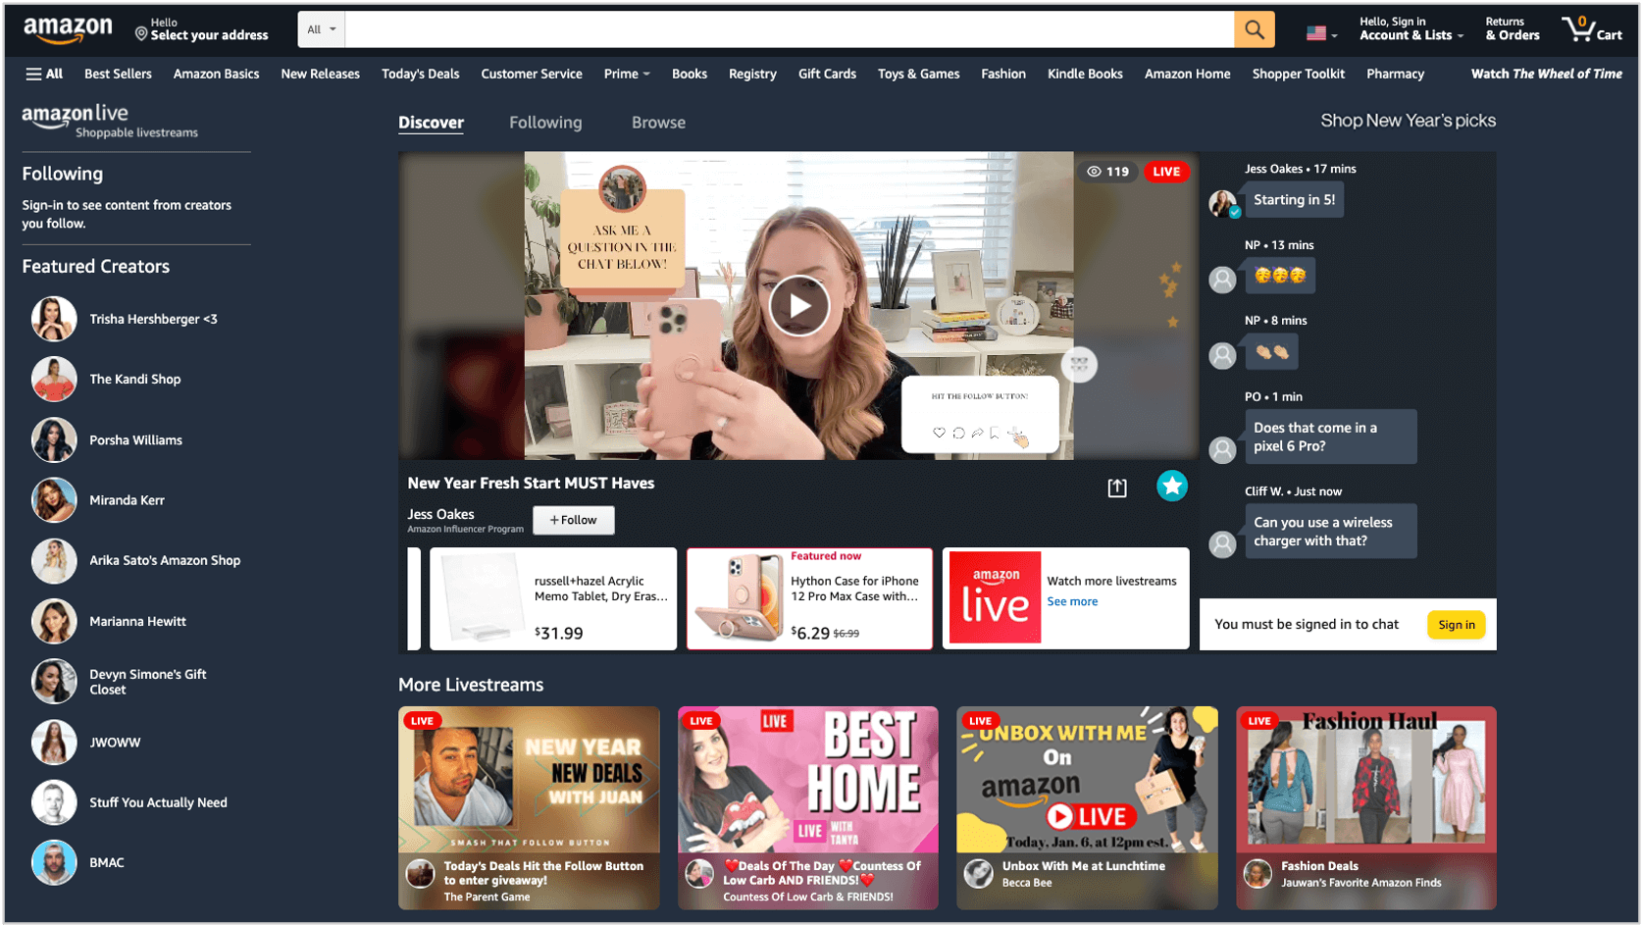
Task: Click the viewer count eye indicator
Action: pos(1107,172)
